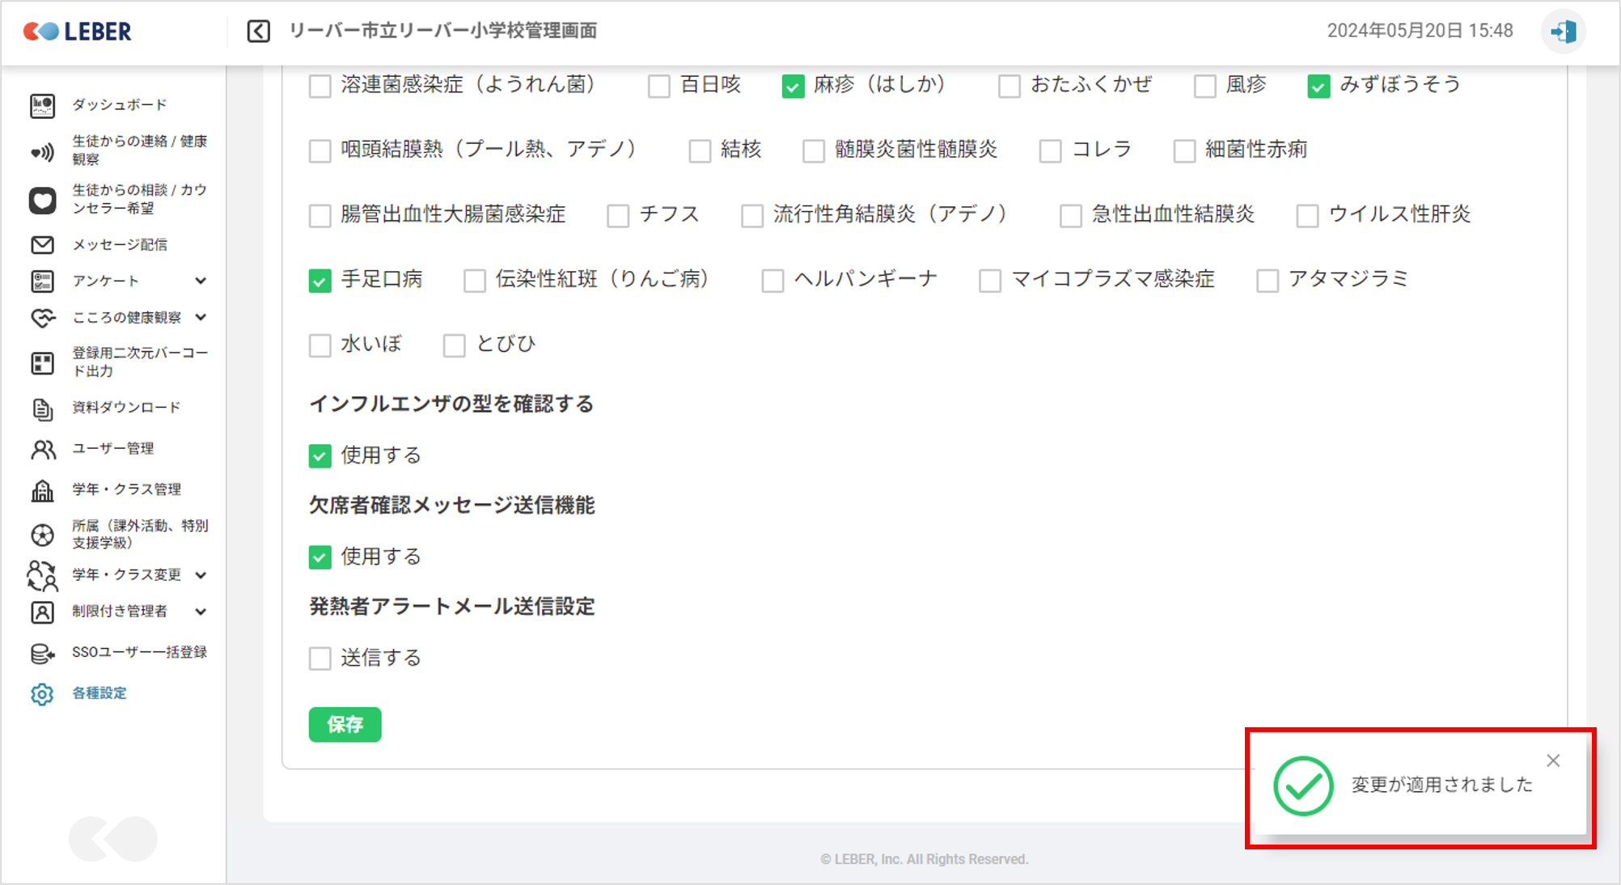Click the green 保存 button
The image size is (1621, 885).
[x=345, y=725]
